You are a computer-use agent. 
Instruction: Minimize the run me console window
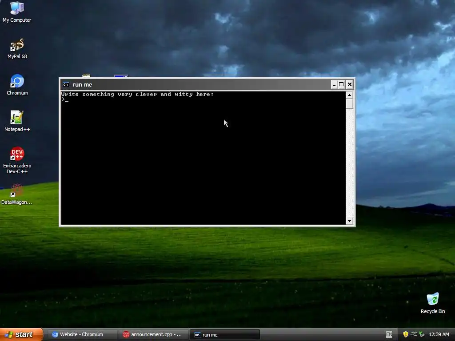pos(334,84)
